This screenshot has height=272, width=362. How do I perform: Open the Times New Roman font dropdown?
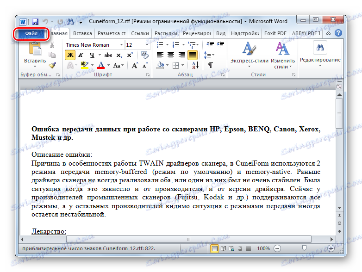(x=121, y=45)
